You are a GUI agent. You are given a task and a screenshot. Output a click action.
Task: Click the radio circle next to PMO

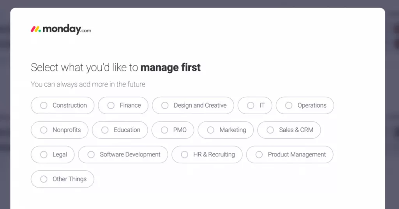(164, 130)
